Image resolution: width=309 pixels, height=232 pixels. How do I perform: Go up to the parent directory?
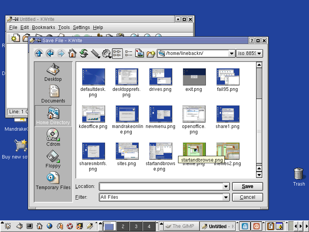click(x=38, y=53)
